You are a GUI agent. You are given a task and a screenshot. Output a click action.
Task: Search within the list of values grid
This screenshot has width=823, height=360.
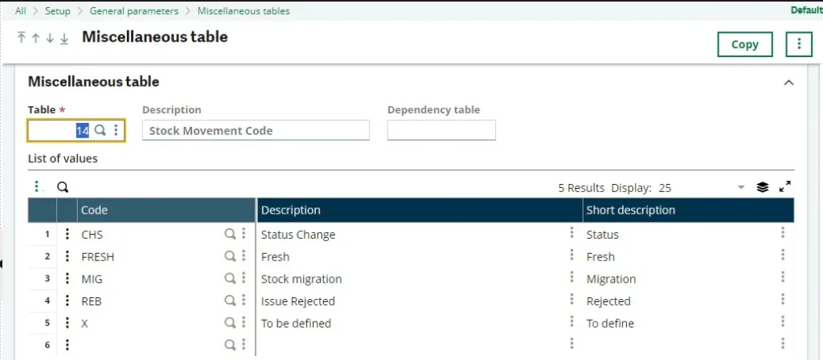tap(63, 186)
